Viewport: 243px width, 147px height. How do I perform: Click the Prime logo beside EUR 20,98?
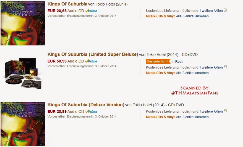coord(91,11)
